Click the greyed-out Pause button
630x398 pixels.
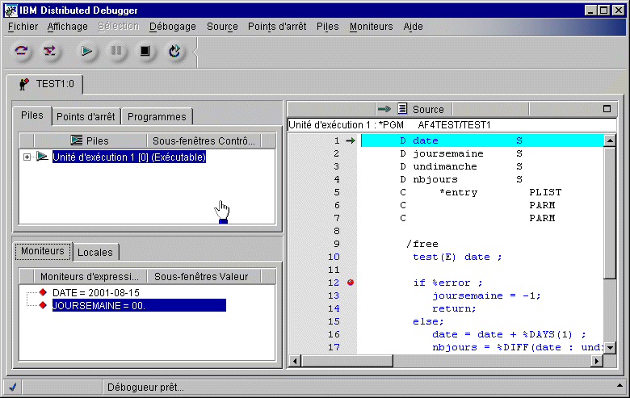pyautogui.click(x=116, y=51)
